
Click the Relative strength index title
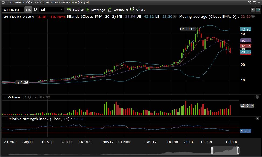(39, 119)
